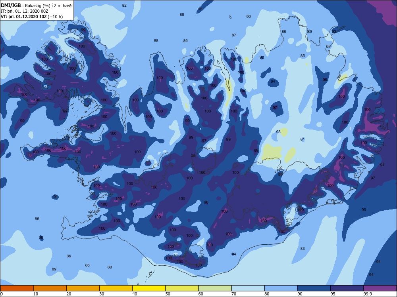397x297 pixels.
Task: Click legend tick label '0'
Action: click(1, 294)
